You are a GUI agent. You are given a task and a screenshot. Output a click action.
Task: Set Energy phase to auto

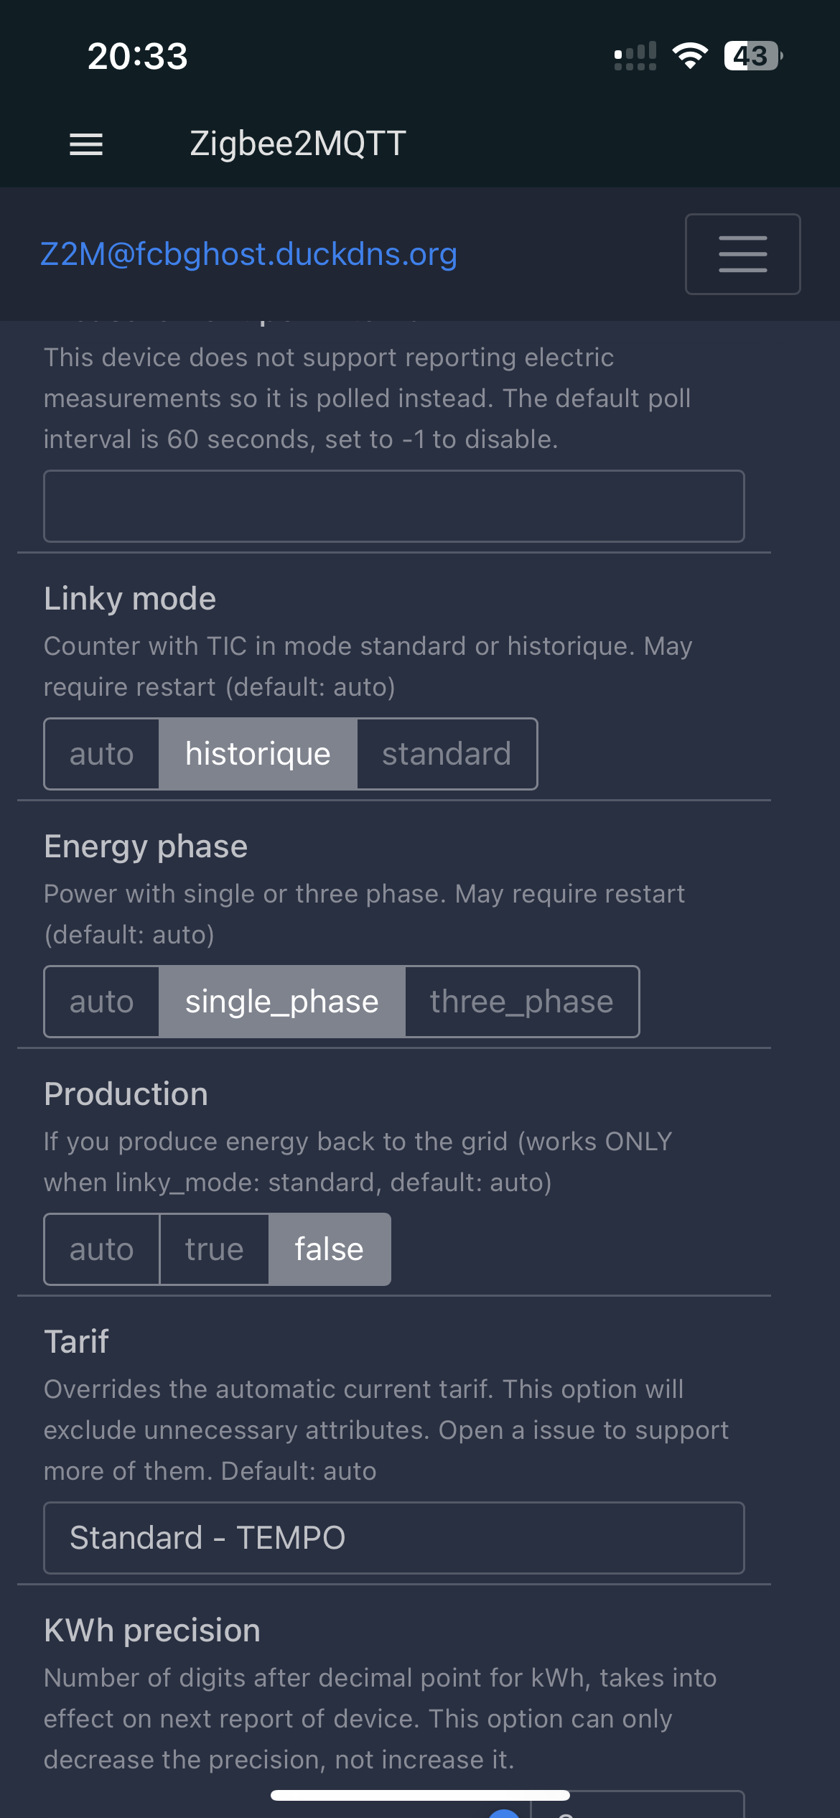click(x=101, y=1002)
